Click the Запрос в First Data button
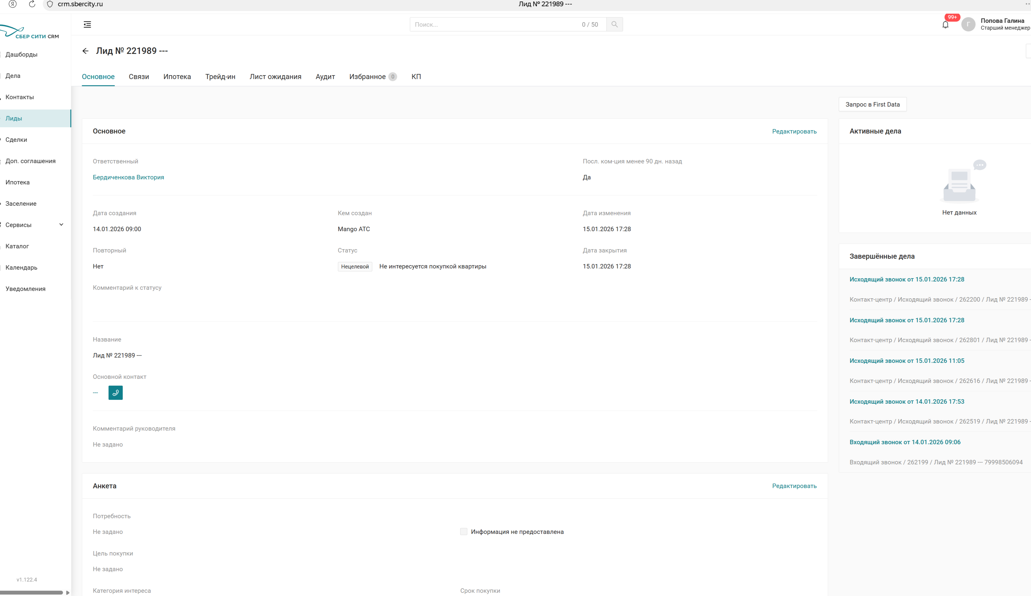The image size is (1031, 596). 872,104
